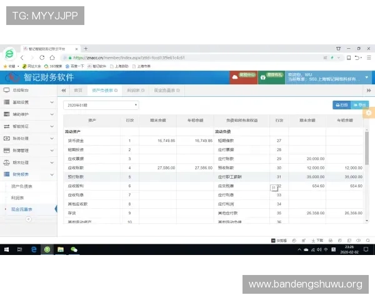Expand the 基础设置 menu chevron
Image resolution: width=375 pixels, height=300 pixels.
[x=52, y=102]
